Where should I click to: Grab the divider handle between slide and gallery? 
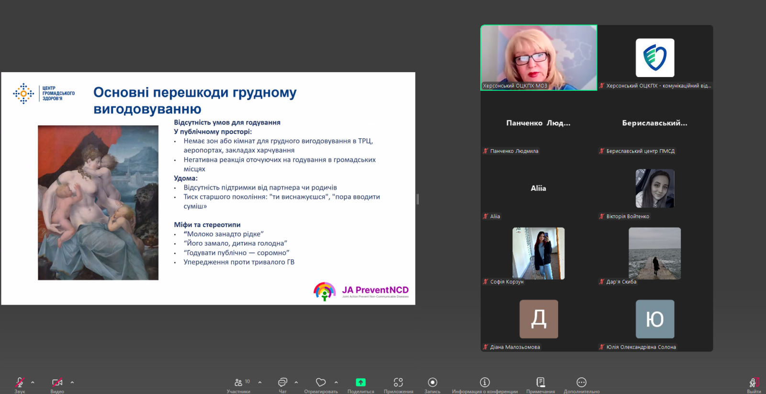pos(418,199)
